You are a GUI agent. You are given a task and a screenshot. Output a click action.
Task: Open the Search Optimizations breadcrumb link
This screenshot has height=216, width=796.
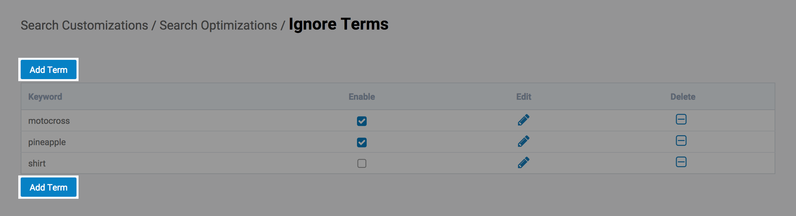pyautogui.click(x=218, y=25)
